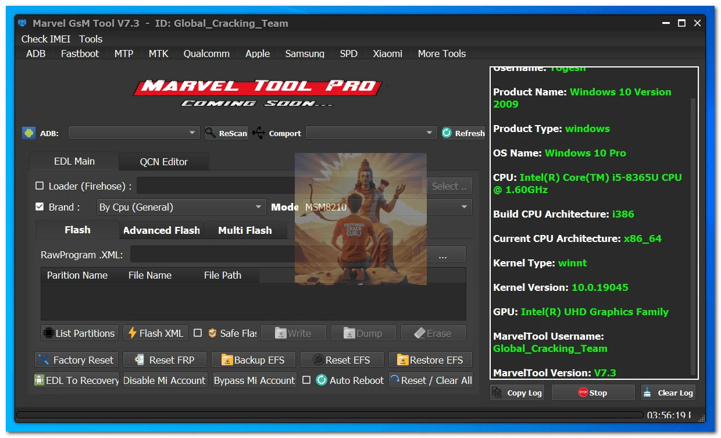Click the Factory Reset tools icon
This screenshot has height=438, width=721.
click(x=43, y=359)
